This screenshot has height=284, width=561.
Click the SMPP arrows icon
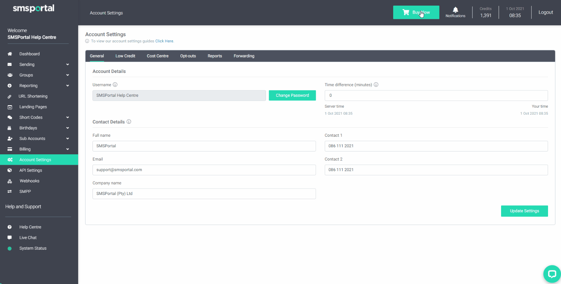[10, 191]
